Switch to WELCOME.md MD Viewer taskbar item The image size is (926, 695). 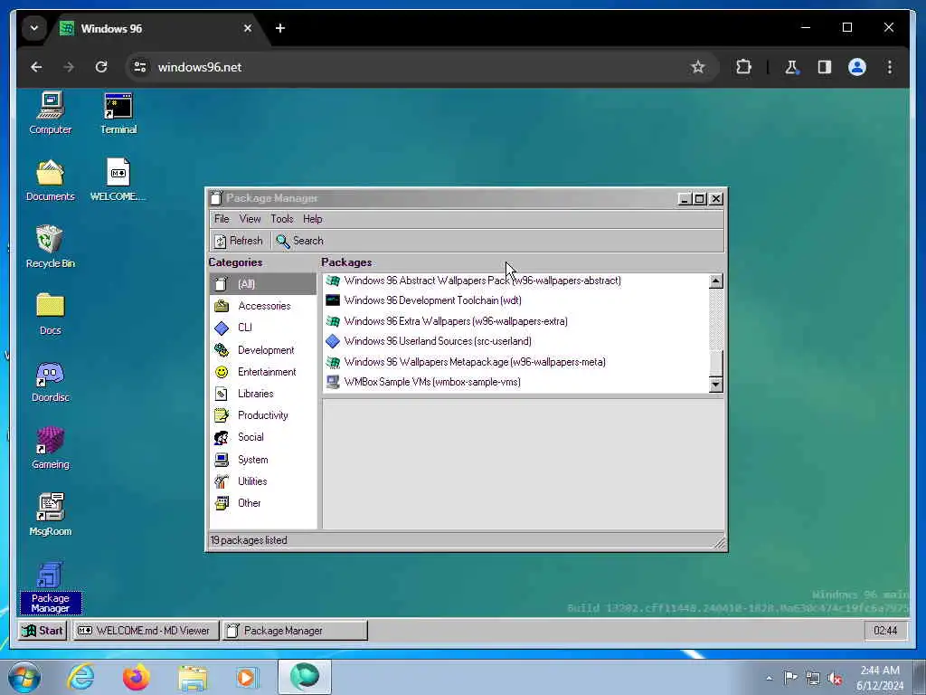pos(146,631)
